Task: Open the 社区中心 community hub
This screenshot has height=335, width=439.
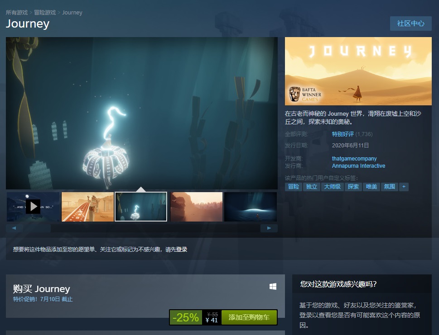Action: [410, 24]
